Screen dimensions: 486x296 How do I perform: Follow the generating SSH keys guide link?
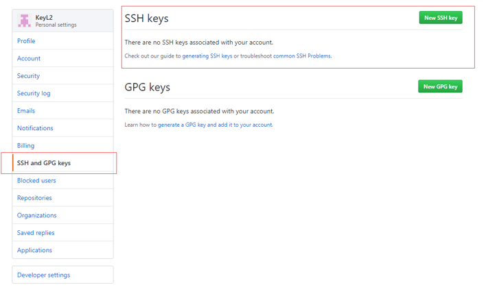(207, 56)
